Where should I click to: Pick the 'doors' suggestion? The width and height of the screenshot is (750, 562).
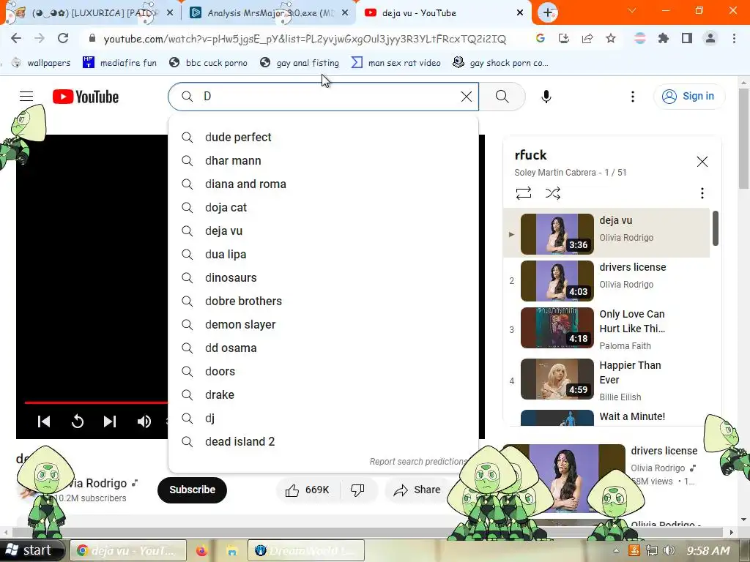coord(323,371)
